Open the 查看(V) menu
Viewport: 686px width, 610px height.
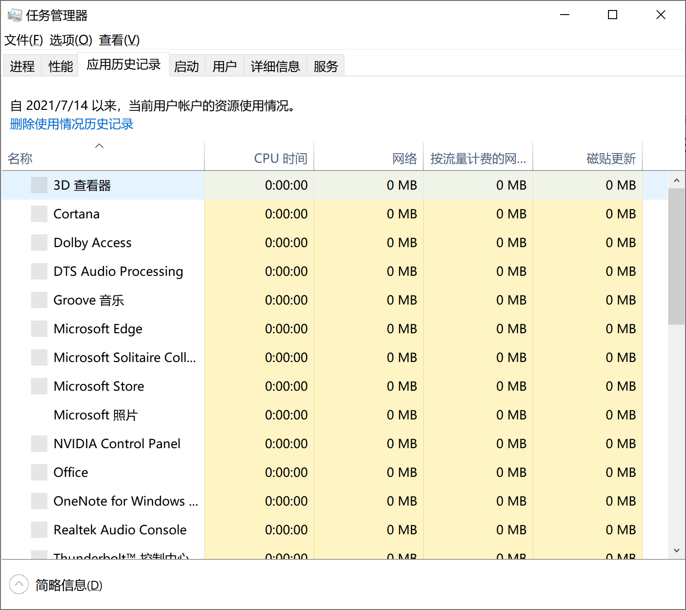coord(120,40)
